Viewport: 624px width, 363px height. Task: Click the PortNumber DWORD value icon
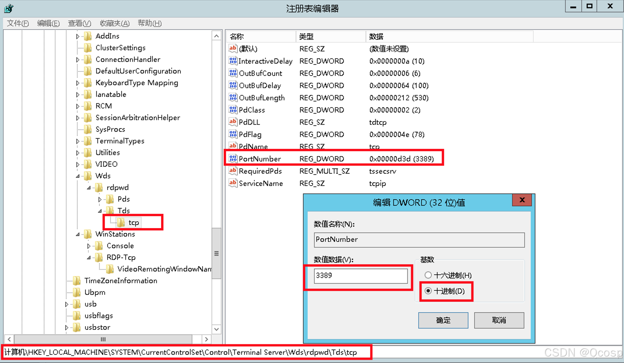[x=233, y=158]
